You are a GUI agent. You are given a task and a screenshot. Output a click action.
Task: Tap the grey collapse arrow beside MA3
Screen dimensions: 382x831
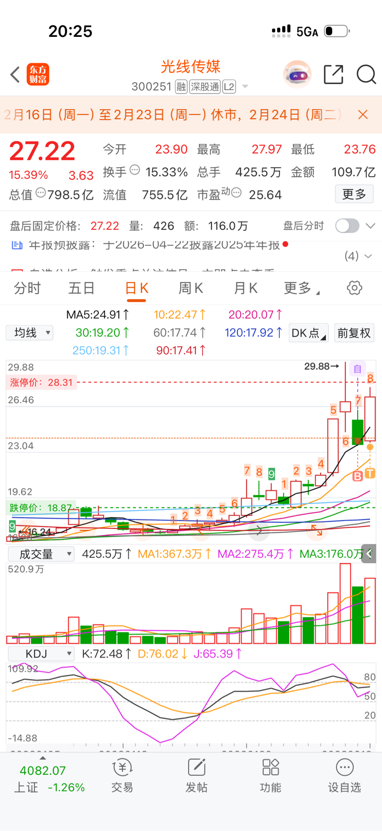pyautogui.click(x=369, y=553)
